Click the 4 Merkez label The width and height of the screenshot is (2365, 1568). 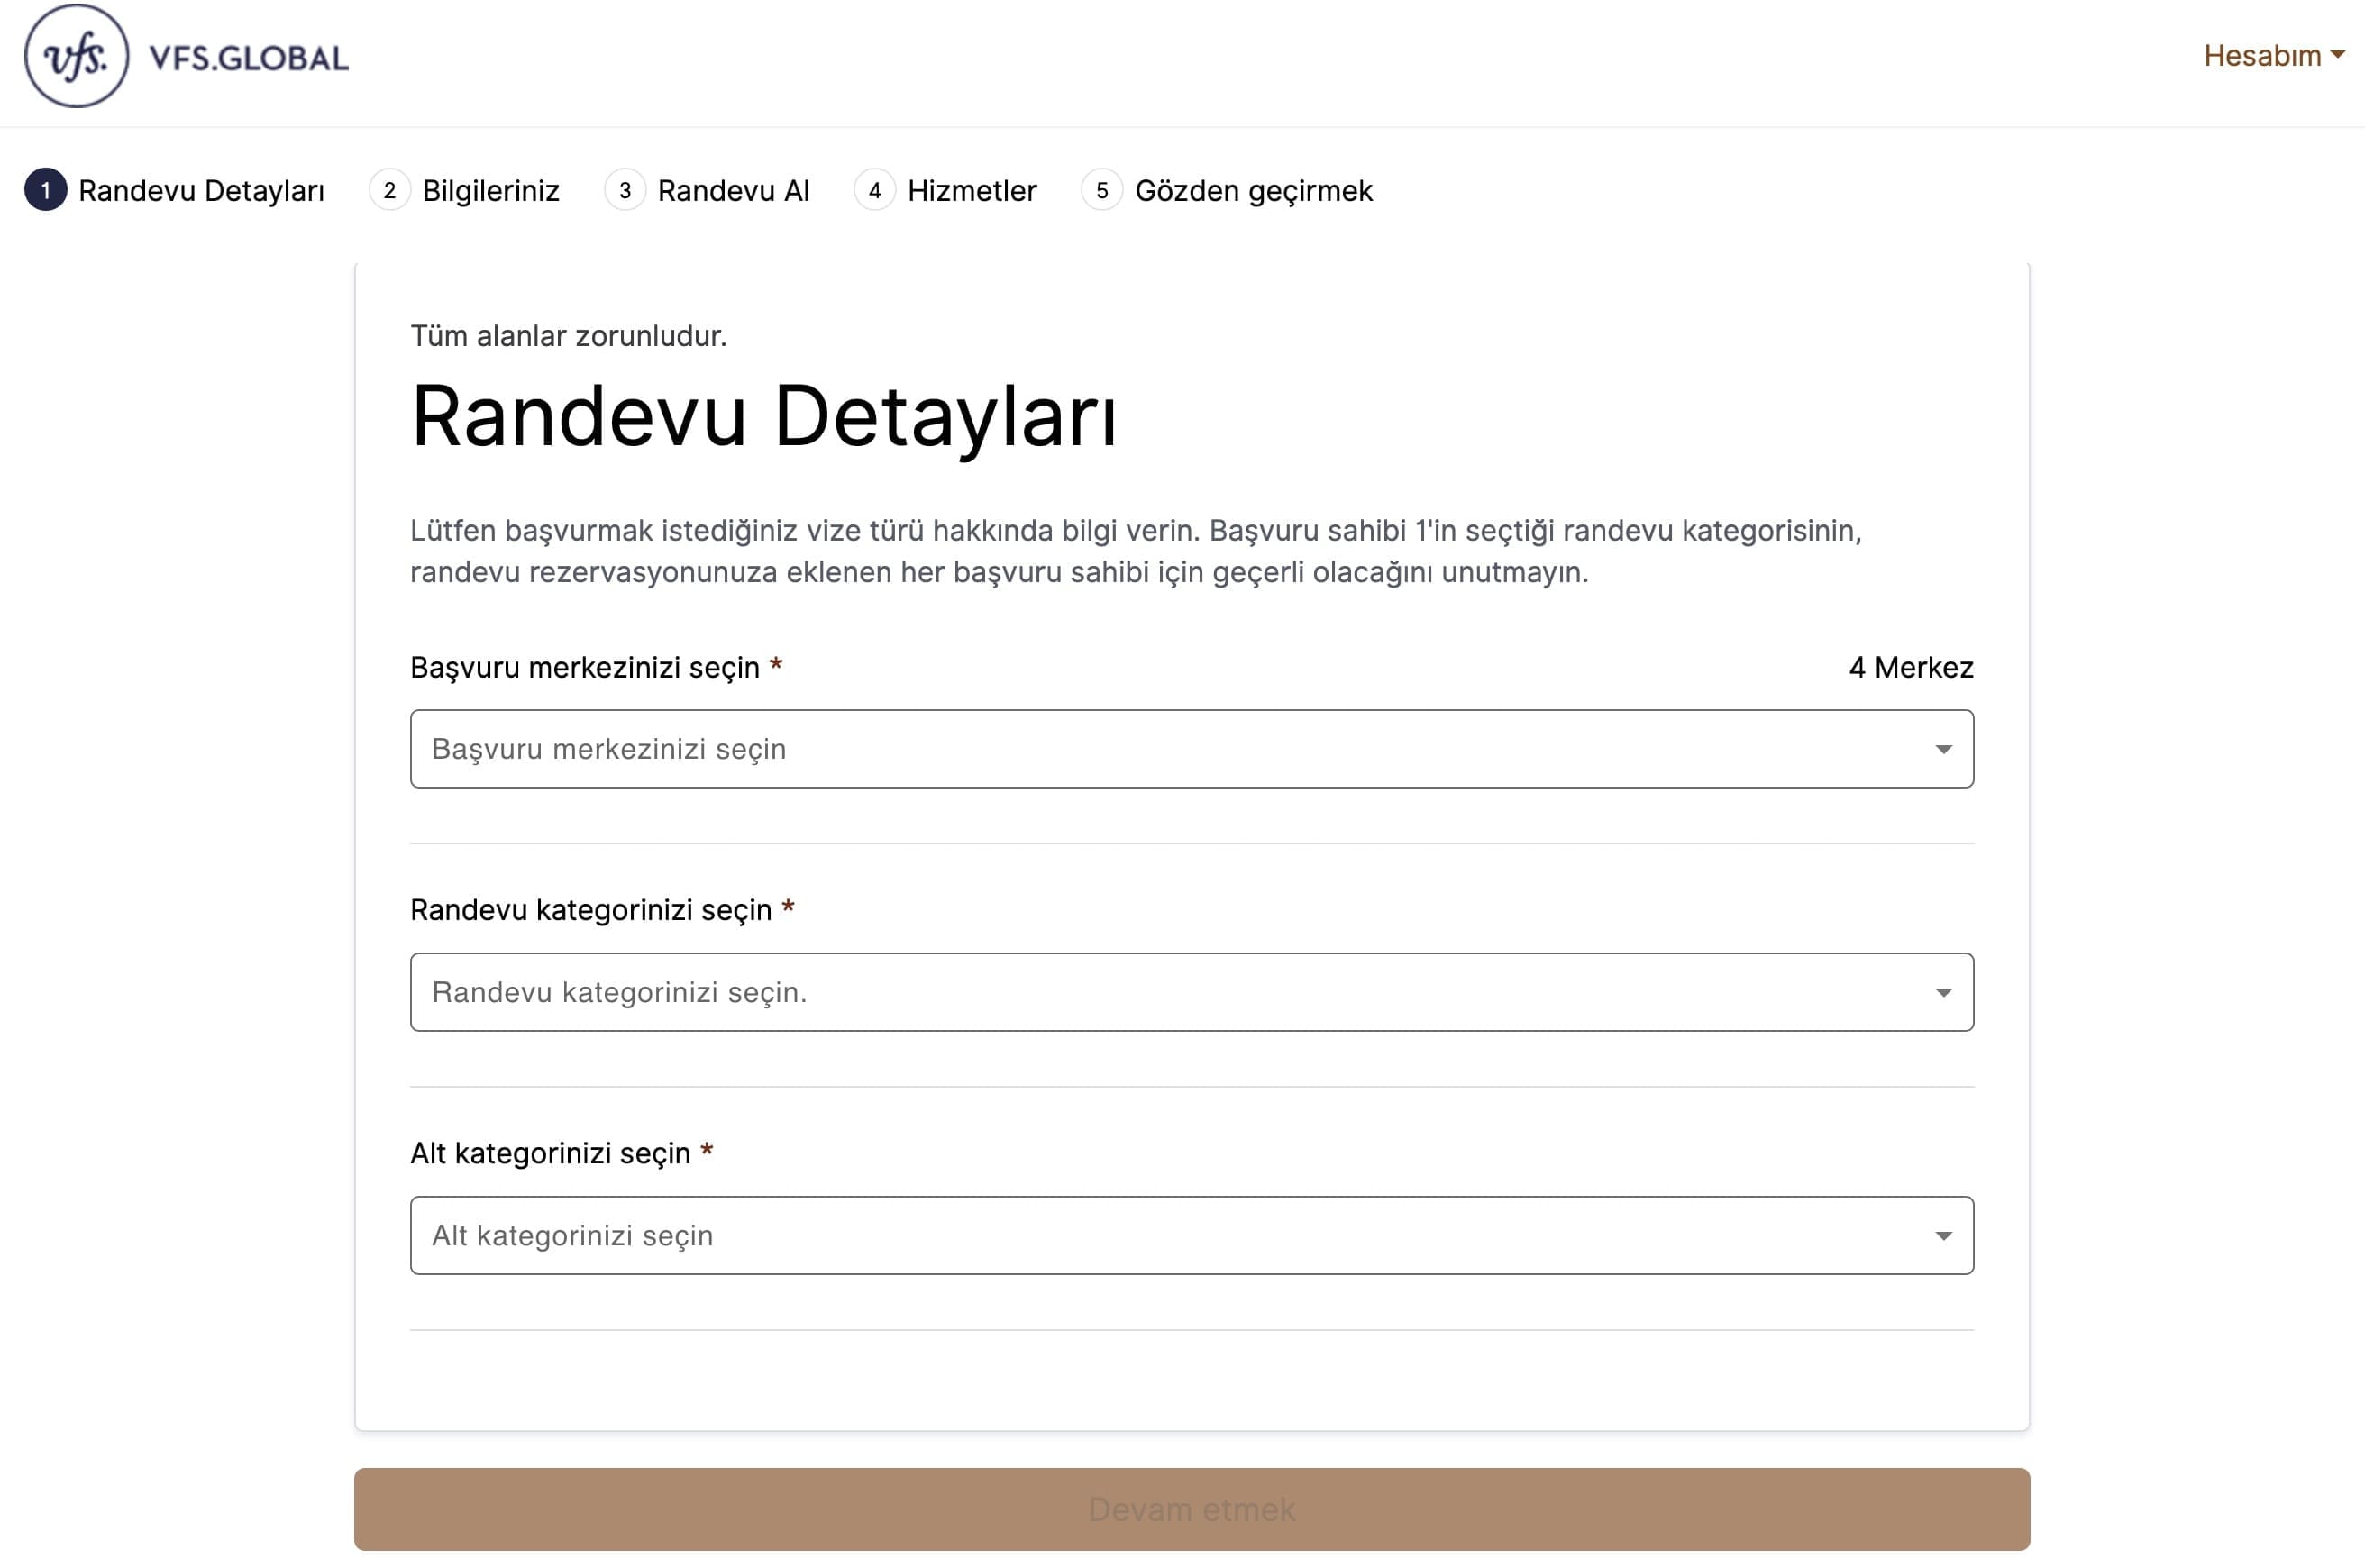[x=1911, y=667]
